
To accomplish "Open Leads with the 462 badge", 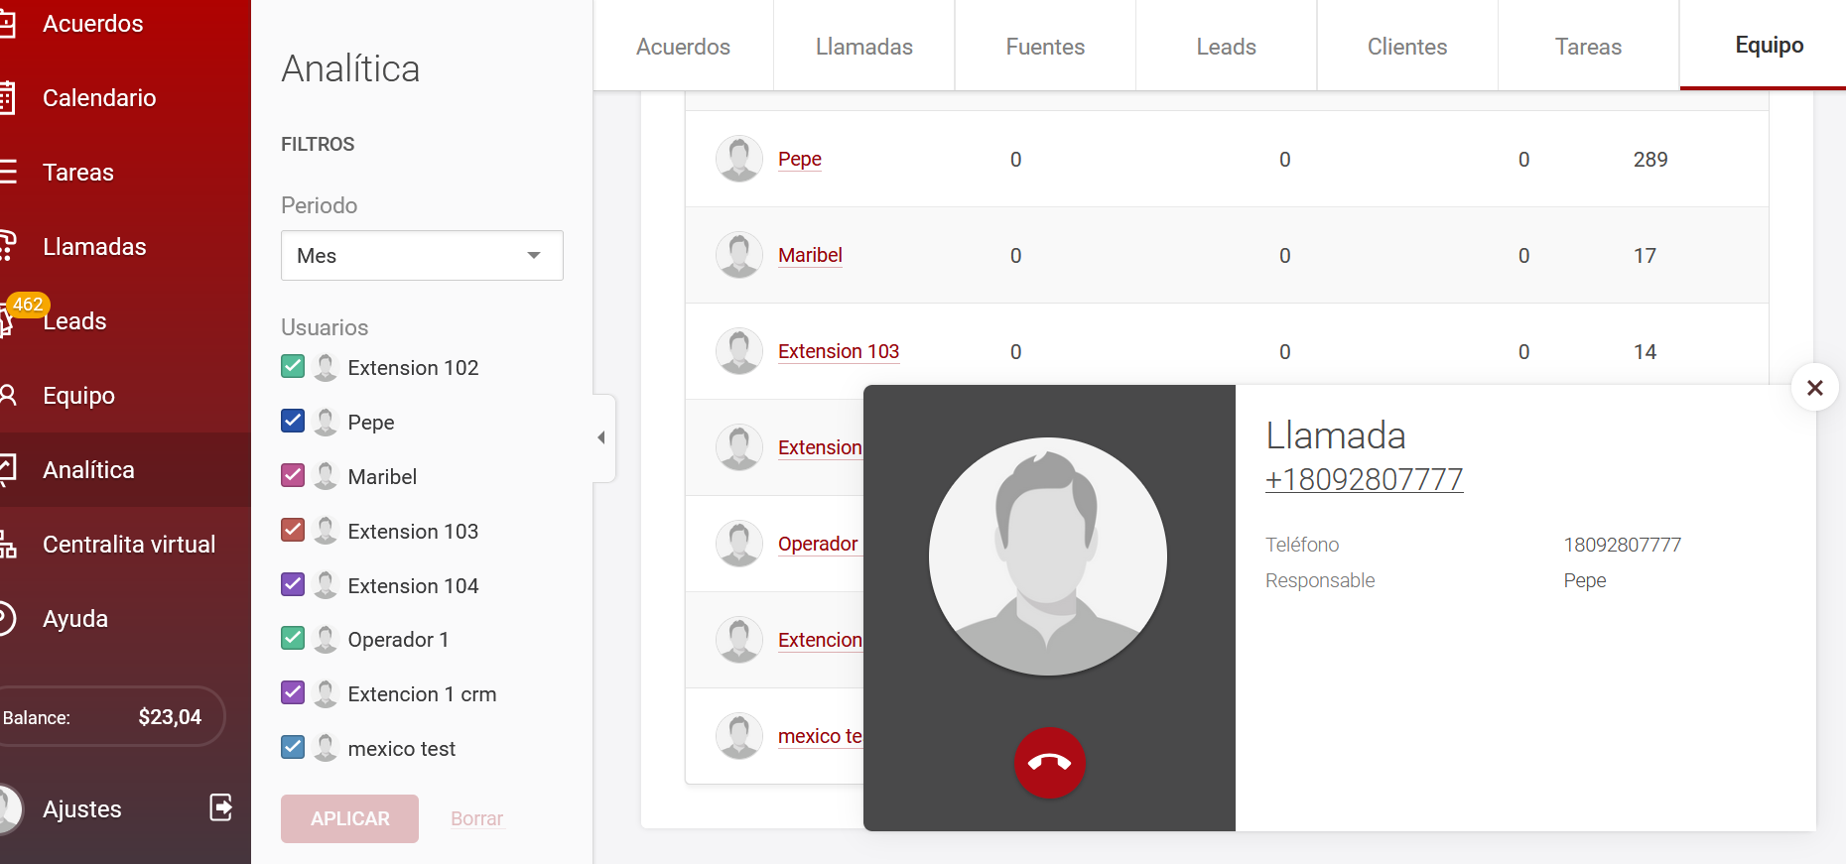I will pyautogui.click(x=74, y=321).
